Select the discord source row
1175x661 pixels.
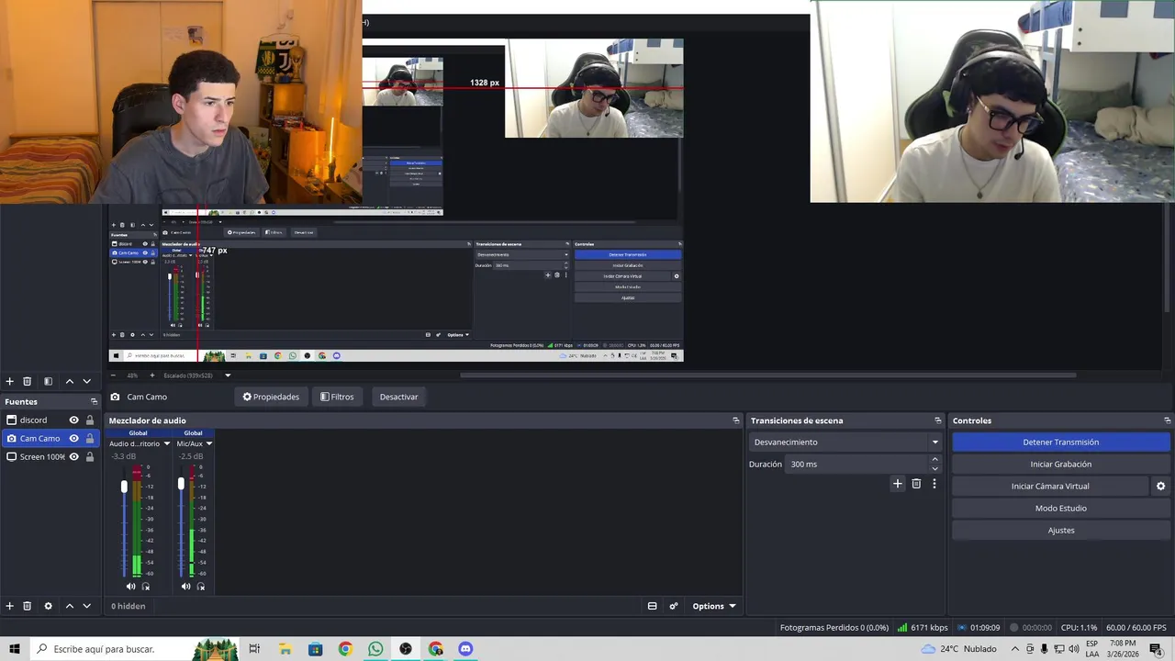point(51,420)
